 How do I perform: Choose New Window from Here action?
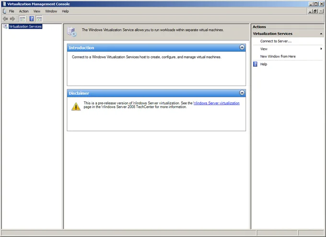click(x=278, y=57)
